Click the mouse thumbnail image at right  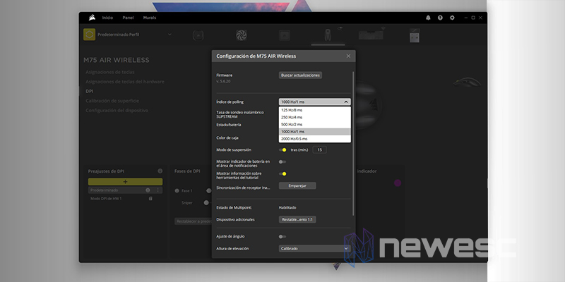(x=467, y=82)
